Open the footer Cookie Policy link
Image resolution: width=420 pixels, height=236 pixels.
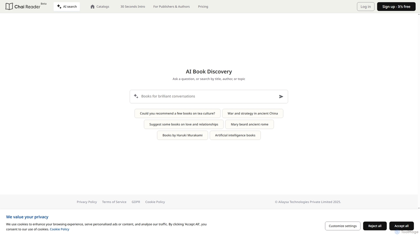[x=155, y=202]
